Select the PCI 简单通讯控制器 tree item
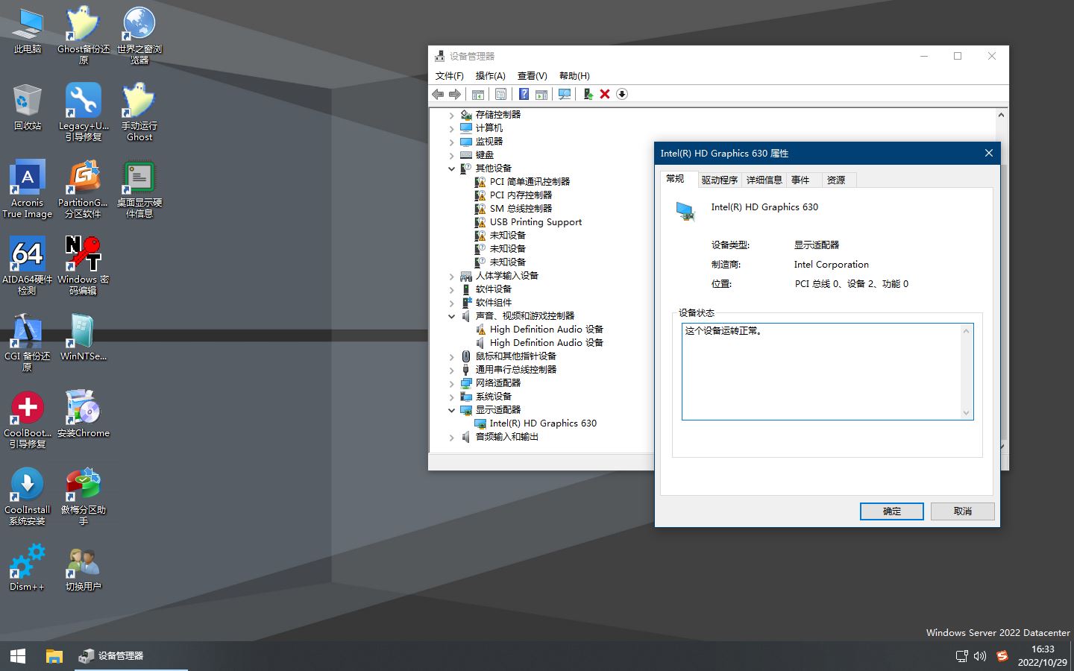Screen dimensions: 1074x671 click(x=530, y=182)
